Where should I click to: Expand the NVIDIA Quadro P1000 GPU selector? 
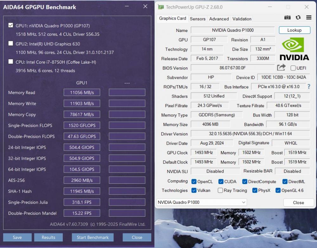coord(243,202)
